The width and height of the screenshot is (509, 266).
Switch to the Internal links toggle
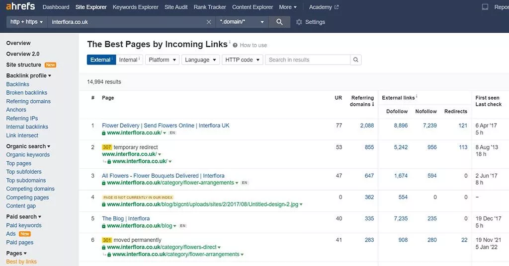129,60
